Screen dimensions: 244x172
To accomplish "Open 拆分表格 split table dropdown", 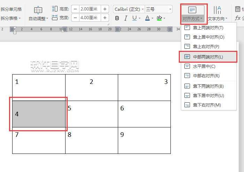I will coord(10,18).
